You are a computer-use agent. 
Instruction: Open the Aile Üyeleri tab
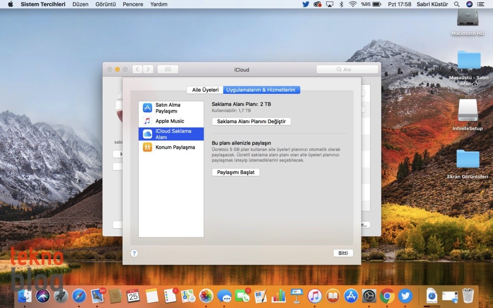(x=205, y=90)
